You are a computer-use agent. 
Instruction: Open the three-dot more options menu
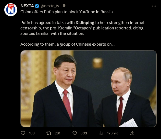[x=154, y=6]
